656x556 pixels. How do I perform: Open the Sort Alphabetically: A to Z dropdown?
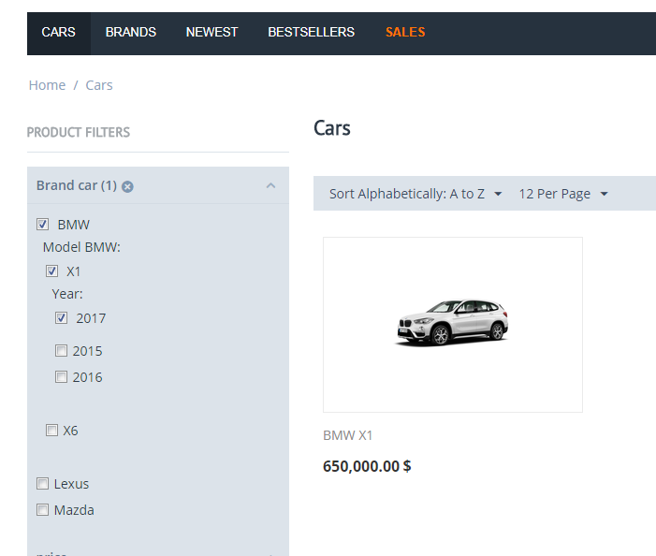pyautogui.click(x=415, y=194)
